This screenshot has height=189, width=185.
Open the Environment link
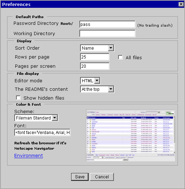(28, 156)
